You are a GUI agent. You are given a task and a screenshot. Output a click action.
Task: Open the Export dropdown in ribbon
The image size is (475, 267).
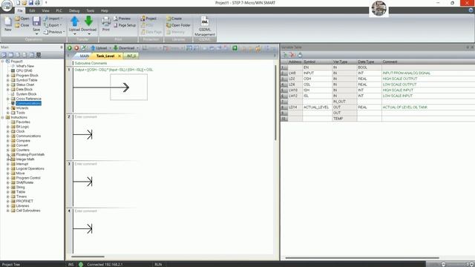[x=53, y=25]
